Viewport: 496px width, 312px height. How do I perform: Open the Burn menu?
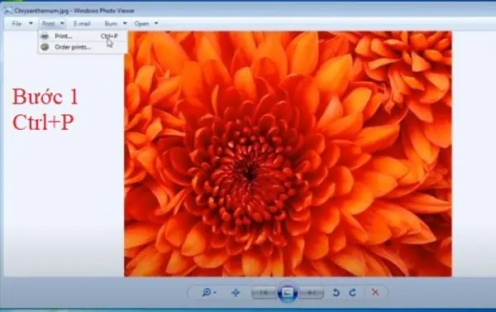tap(111, 23)
